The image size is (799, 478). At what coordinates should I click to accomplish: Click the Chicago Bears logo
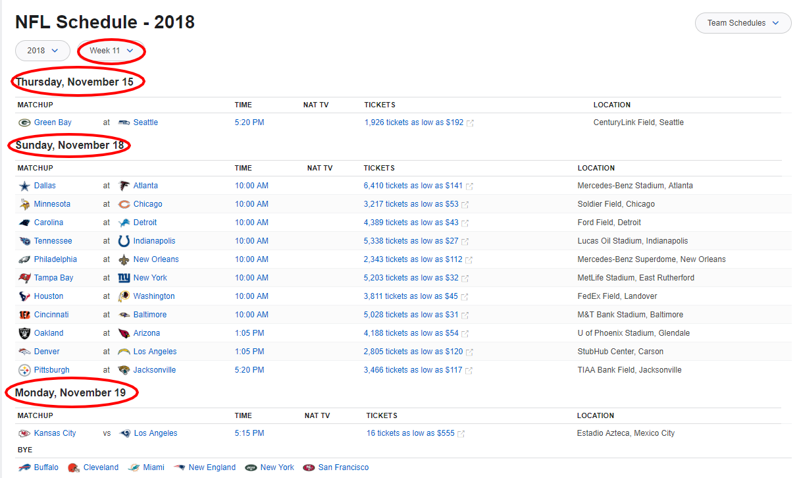point(124,204)
